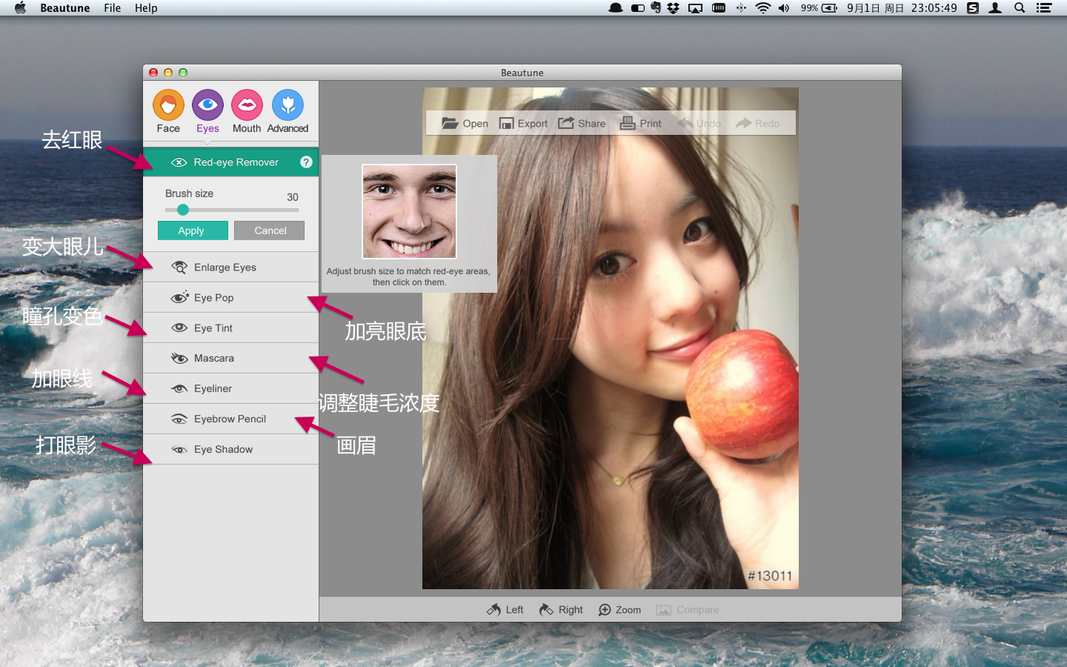Viewport: 1067px width, 667px height.
Task: Open Notification Center in the menu bar
Action: tap(1044, 8)
